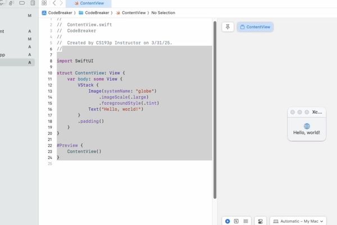Click line number 22 in gutter
This screenshot has width=337, height=225.
(x=50, y=145)
